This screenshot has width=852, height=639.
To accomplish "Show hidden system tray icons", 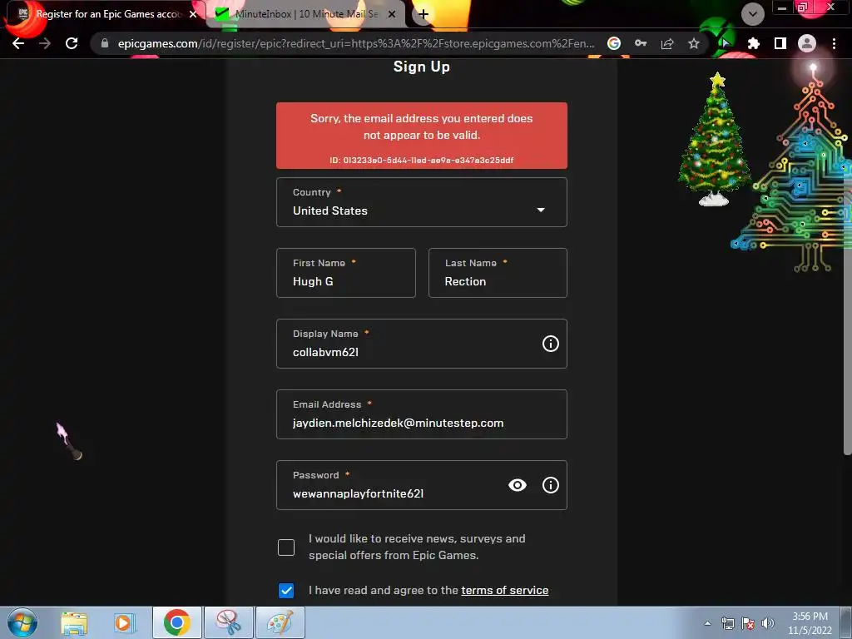I will coord(707,623).
